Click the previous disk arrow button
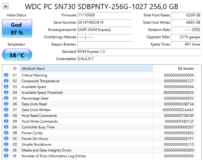The width and height of the screenshot is (203, 160). coord(6,6)
